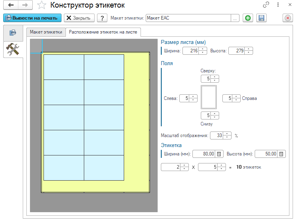
Task: Click the green plus add layout icon
Action: tap(248, 18)
